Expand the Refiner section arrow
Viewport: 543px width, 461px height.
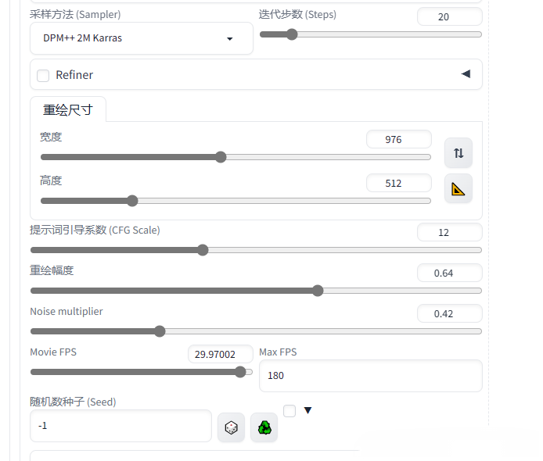pos(466,73)
